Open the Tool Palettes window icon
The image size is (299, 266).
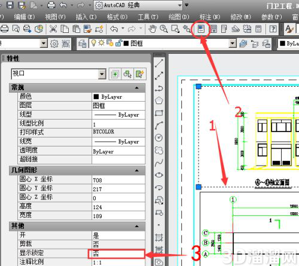224,29
